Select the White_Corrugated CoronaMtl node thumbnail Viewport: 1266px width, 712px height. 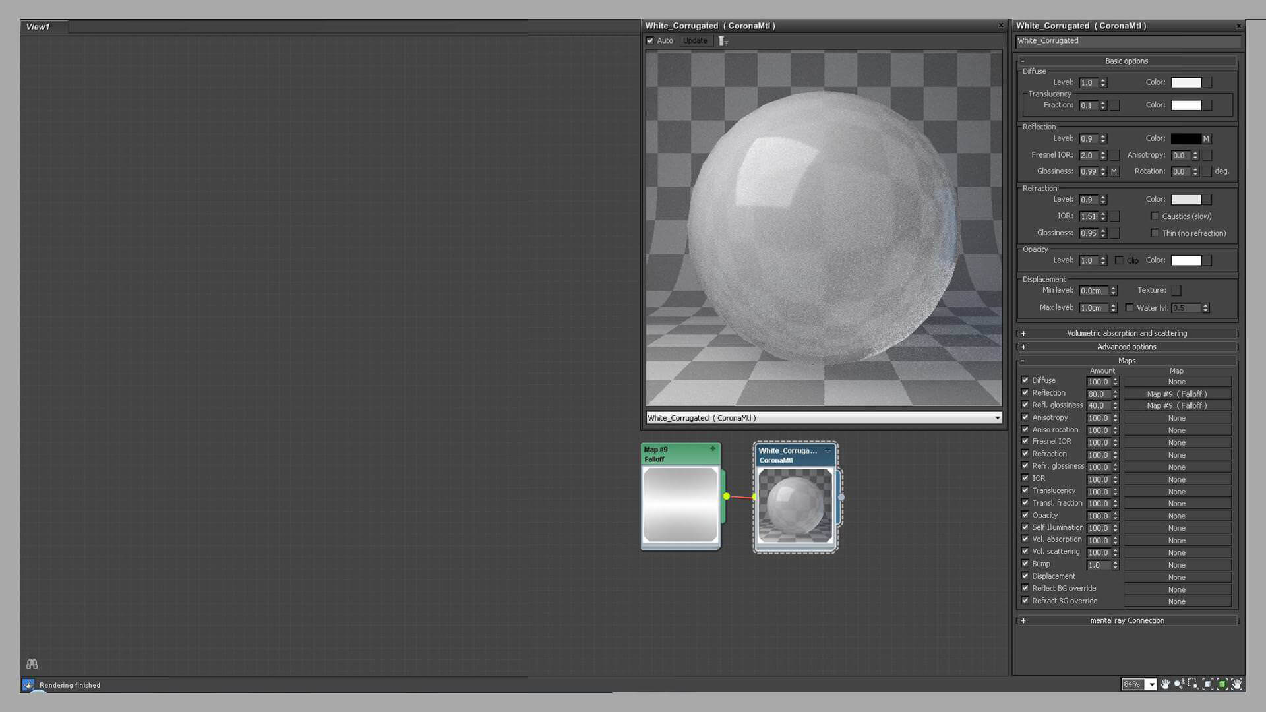pos(795,506)
